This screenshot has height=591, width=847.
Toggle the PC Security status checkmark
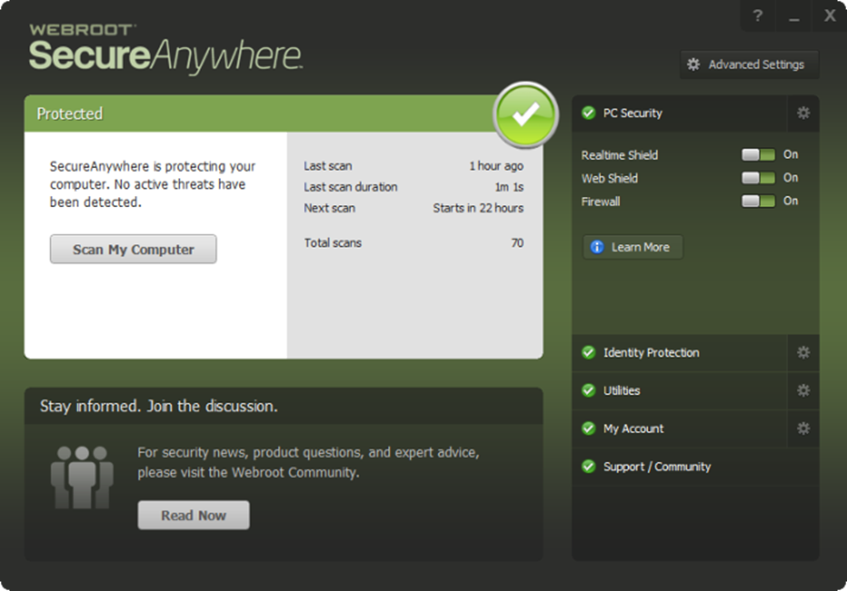(x=588, y=112)
